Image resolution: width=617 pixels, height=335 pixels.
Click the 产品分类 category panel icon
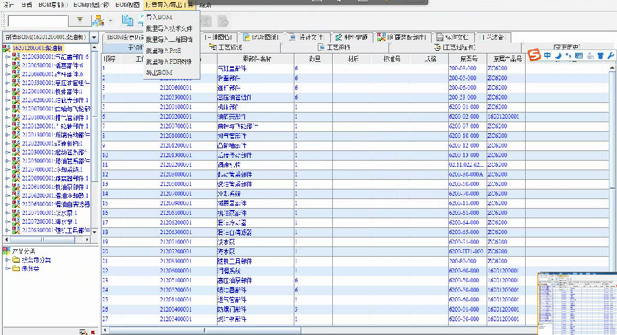pyautogui.click(x=6, y=251)
